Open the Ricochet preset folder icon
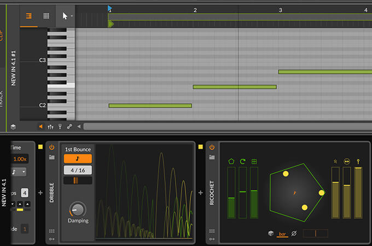Screen dimensions: 372x246 (x=212, y=157)
